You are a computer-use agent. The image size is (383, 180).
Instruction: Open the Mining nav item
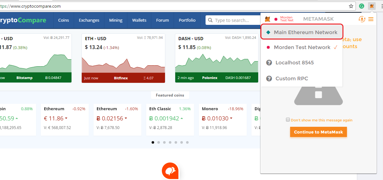116,20
